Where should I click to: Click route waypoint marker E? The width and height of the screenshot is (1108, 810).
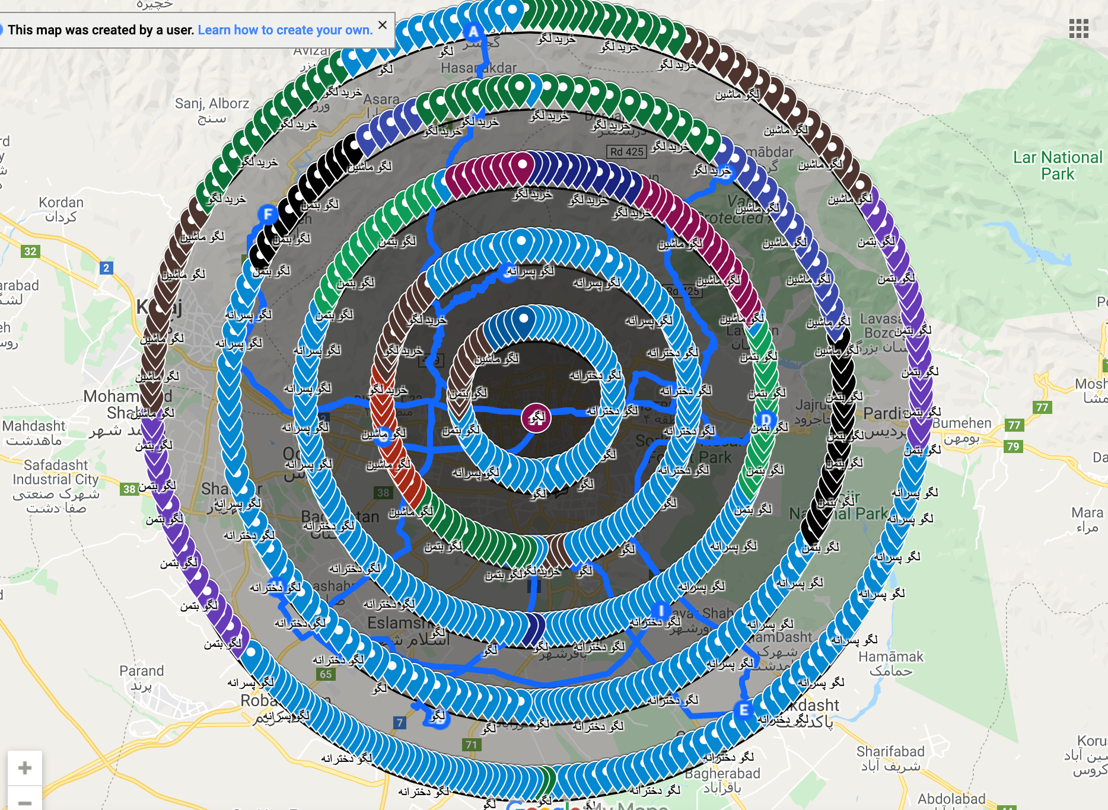pyautogui.click(x=743, y=710)
